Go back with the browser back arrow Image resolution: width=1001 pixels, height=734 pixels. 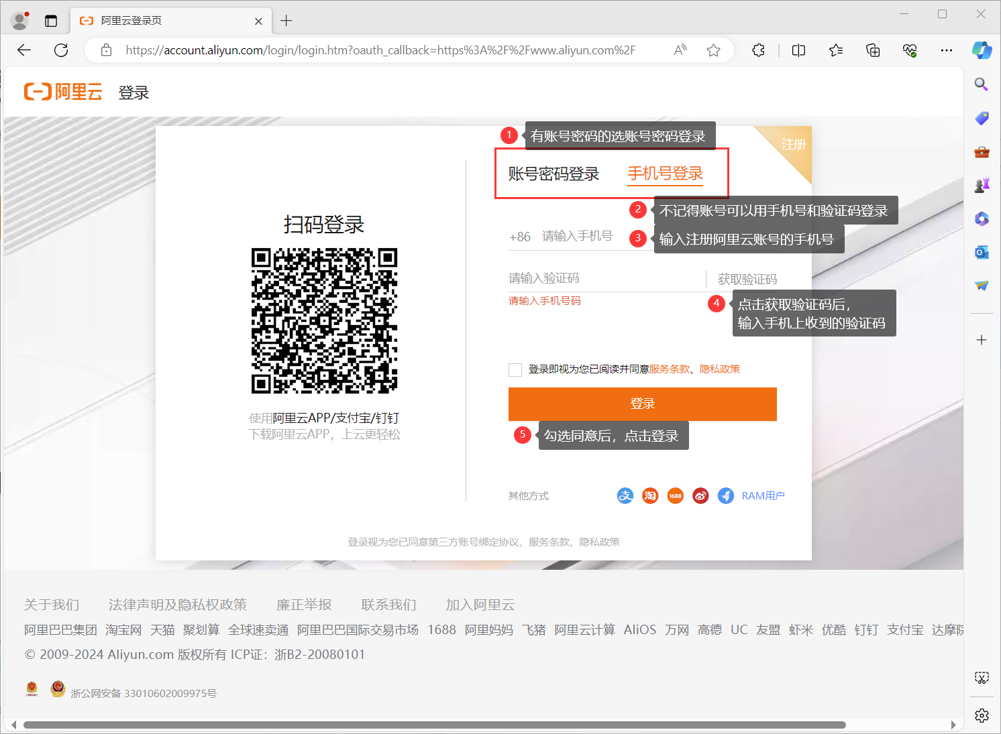[24, 50]
